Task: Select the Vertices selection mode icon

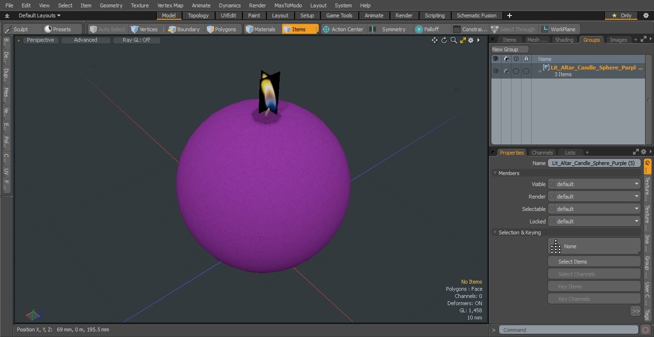Action: click(135, 29)
